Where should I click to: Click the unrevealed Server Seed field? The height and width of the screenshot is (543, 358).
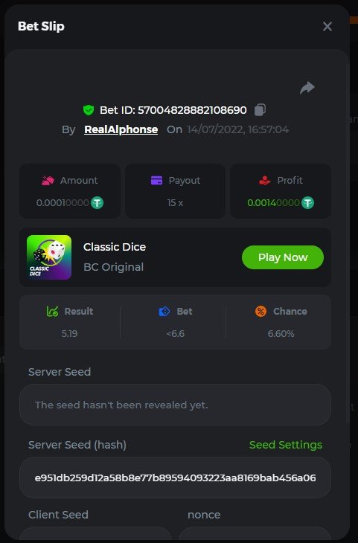coord(176,405)
